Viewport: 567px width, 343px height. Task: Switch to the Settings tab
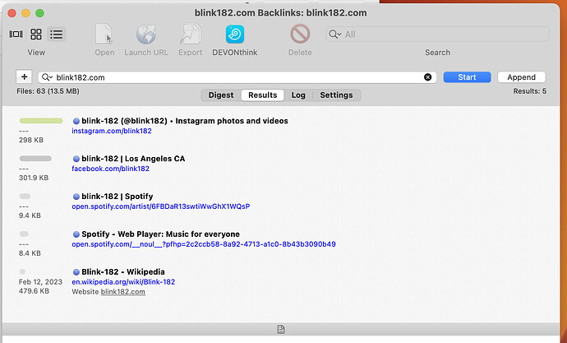(336, 95)
